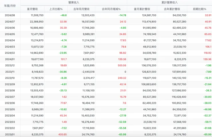Click the 0 value in 2023/11 row
The image size is (212, 137).
[x=125, y=72]
